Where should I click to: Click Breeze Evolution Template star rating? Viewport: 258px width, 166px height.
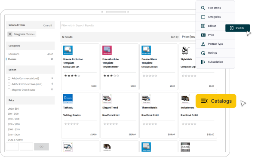click(x=72, y=76)
